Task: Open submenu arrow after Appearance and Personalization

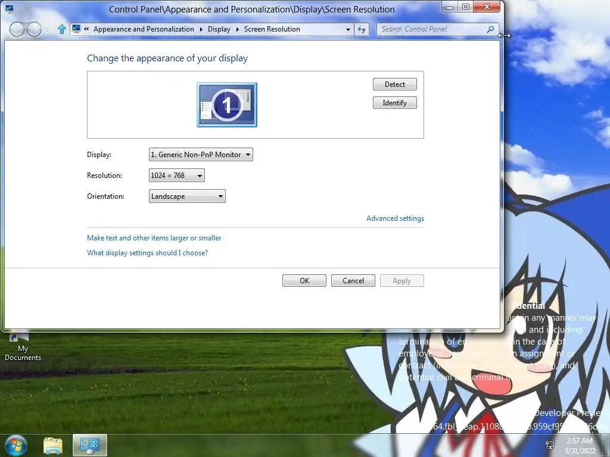Action: click(x=201, y=29)
